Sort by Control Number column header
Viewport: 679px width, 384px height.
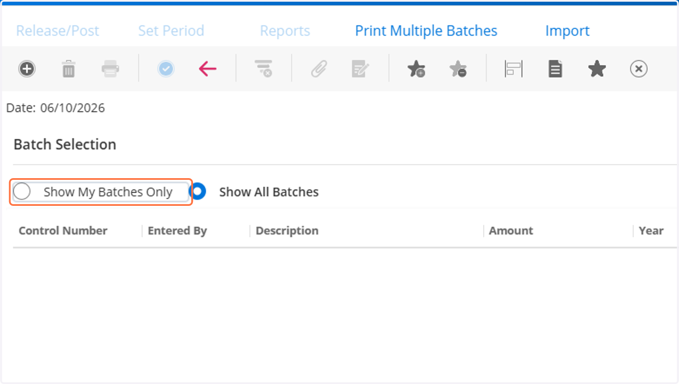pos(63,231)
